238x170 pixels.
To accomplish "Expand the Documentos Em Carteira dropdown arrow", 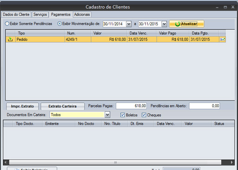I will pos(107,115).
